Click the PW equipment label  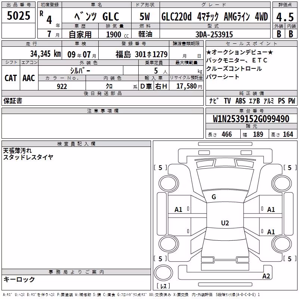292,101
